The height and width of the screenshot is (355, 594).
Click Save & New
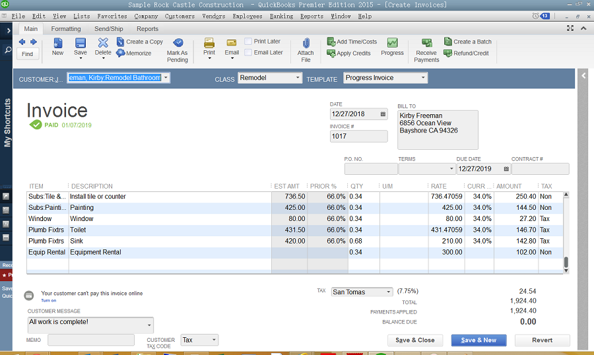pyautogui.click(x=479, y=340)
